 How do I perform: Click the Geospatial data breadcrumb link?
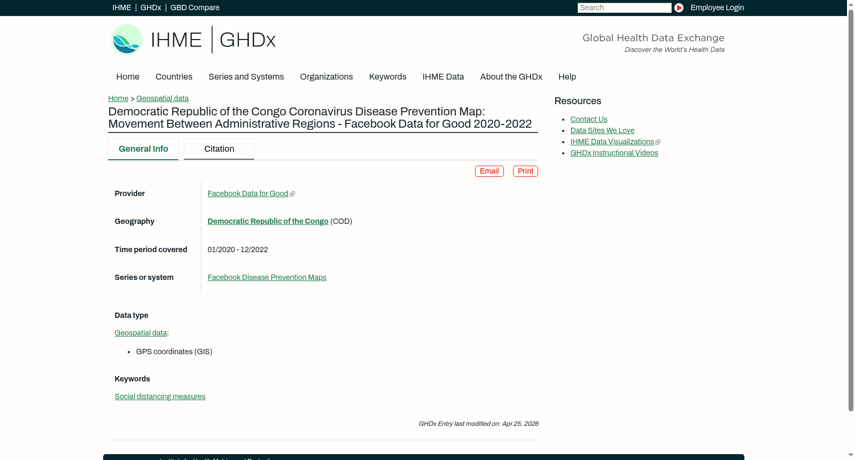click(x=162, y=98)
